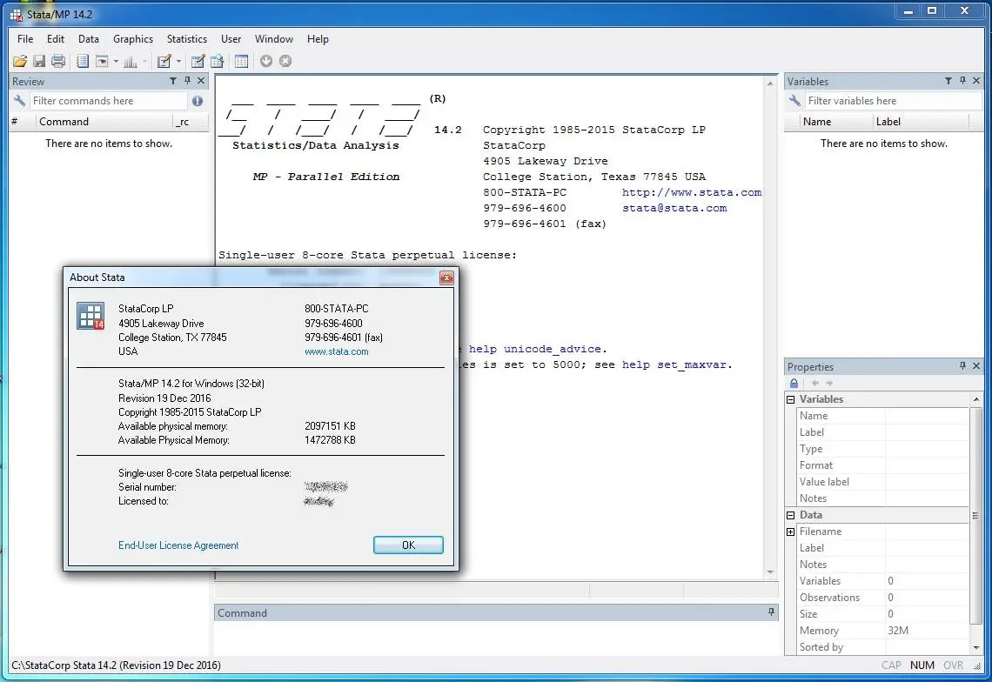
Task: Click the next variable arrow in Properties
Action: [828, 384]
